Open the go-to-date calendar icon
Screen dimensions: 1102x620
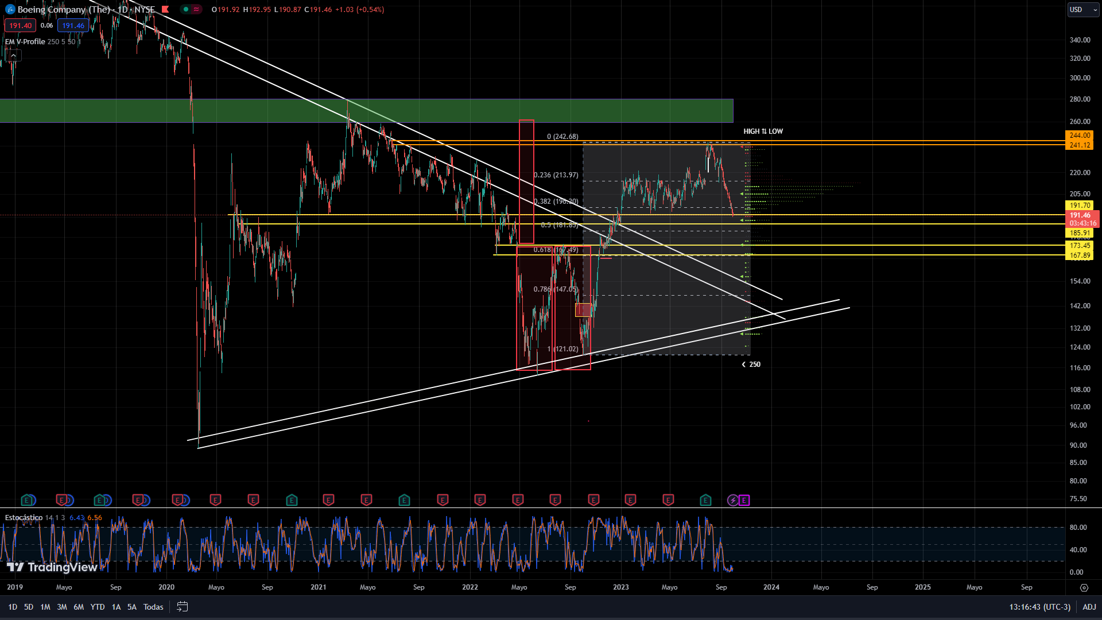182,607
